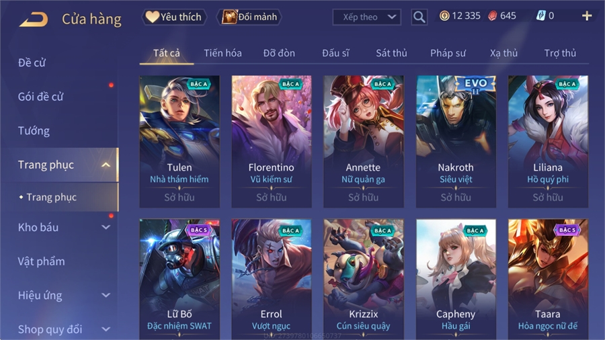
Task: Select the Nakroth Siêu việt skin card
Action: [x=456, y=142]
